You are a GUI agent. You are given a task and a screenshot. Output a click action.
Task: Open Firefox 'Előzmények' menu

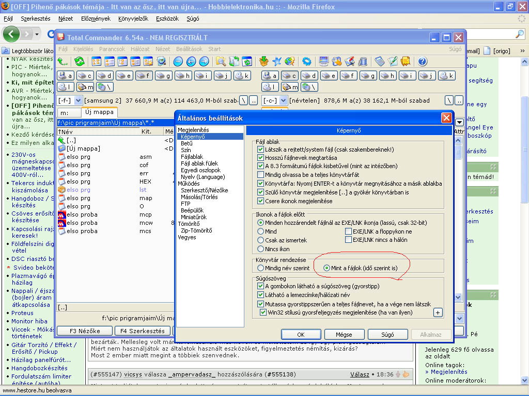(96, 19)
